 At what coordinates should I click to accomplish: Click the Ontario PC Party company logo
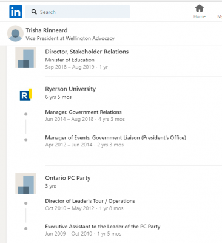pos(26,183)
